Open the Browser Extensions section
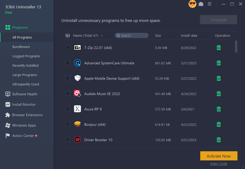245x169 pixels. pos(27,115)
